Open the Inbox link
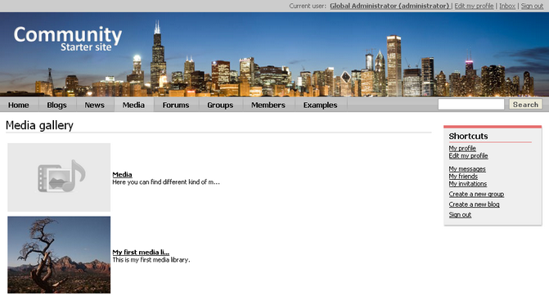Viewport: 549px width, 305px height. (507, 6)
